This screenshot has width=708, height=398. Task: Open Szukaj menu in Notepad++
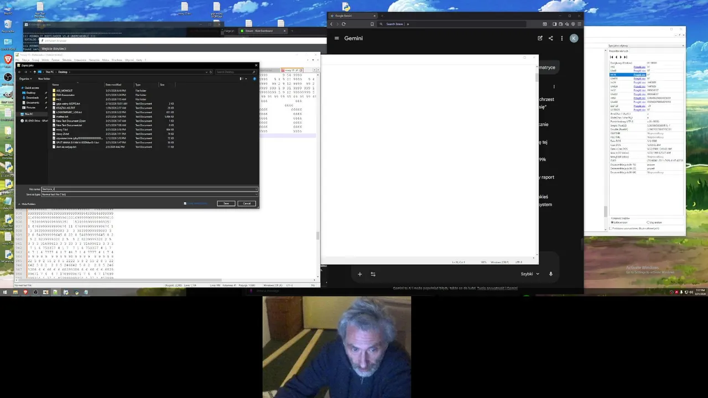(x=35, y=60)
